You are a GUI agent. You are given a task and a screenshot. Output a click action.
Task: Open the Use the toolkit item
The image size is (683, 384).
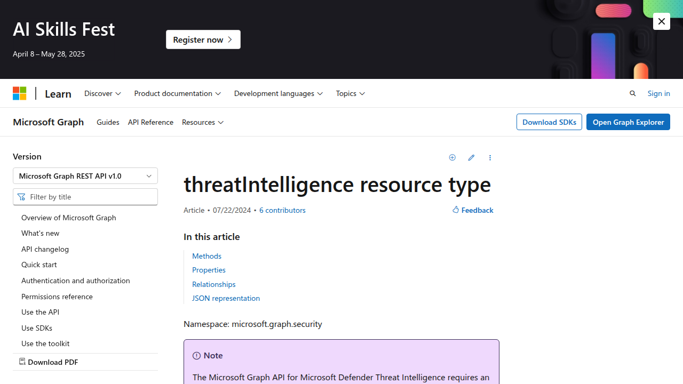pyautogui.click(x=45, y=343)
